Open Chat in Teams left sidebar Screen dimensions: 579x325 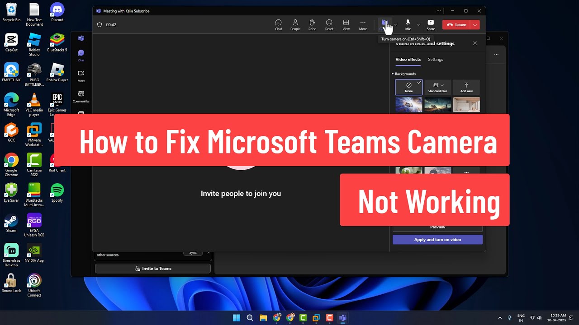coord(81,56)
